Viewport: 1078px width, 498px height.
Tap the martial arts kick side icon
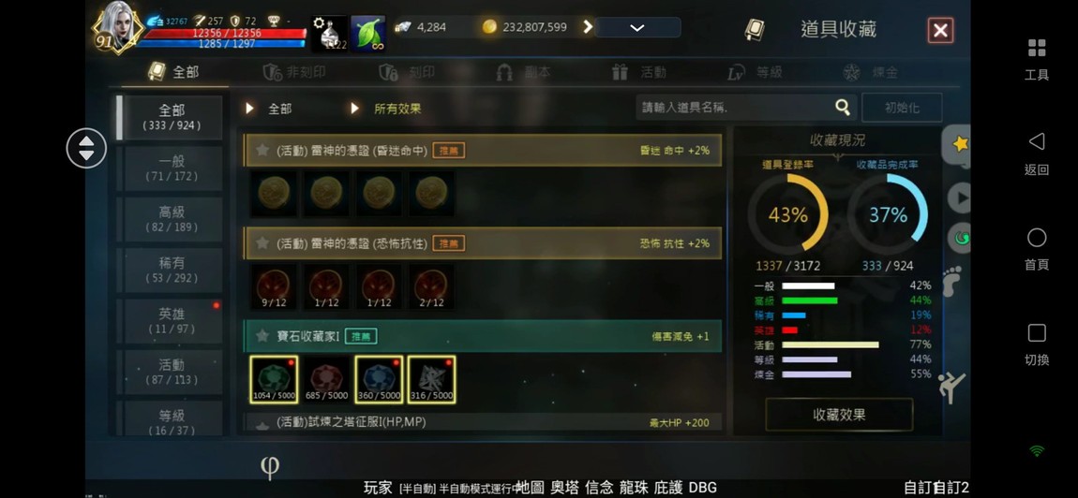click(952, 388)
